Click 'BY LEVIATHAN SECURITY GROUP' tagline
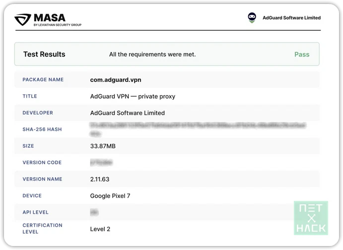Screen dimensions: 343x250 58,25
